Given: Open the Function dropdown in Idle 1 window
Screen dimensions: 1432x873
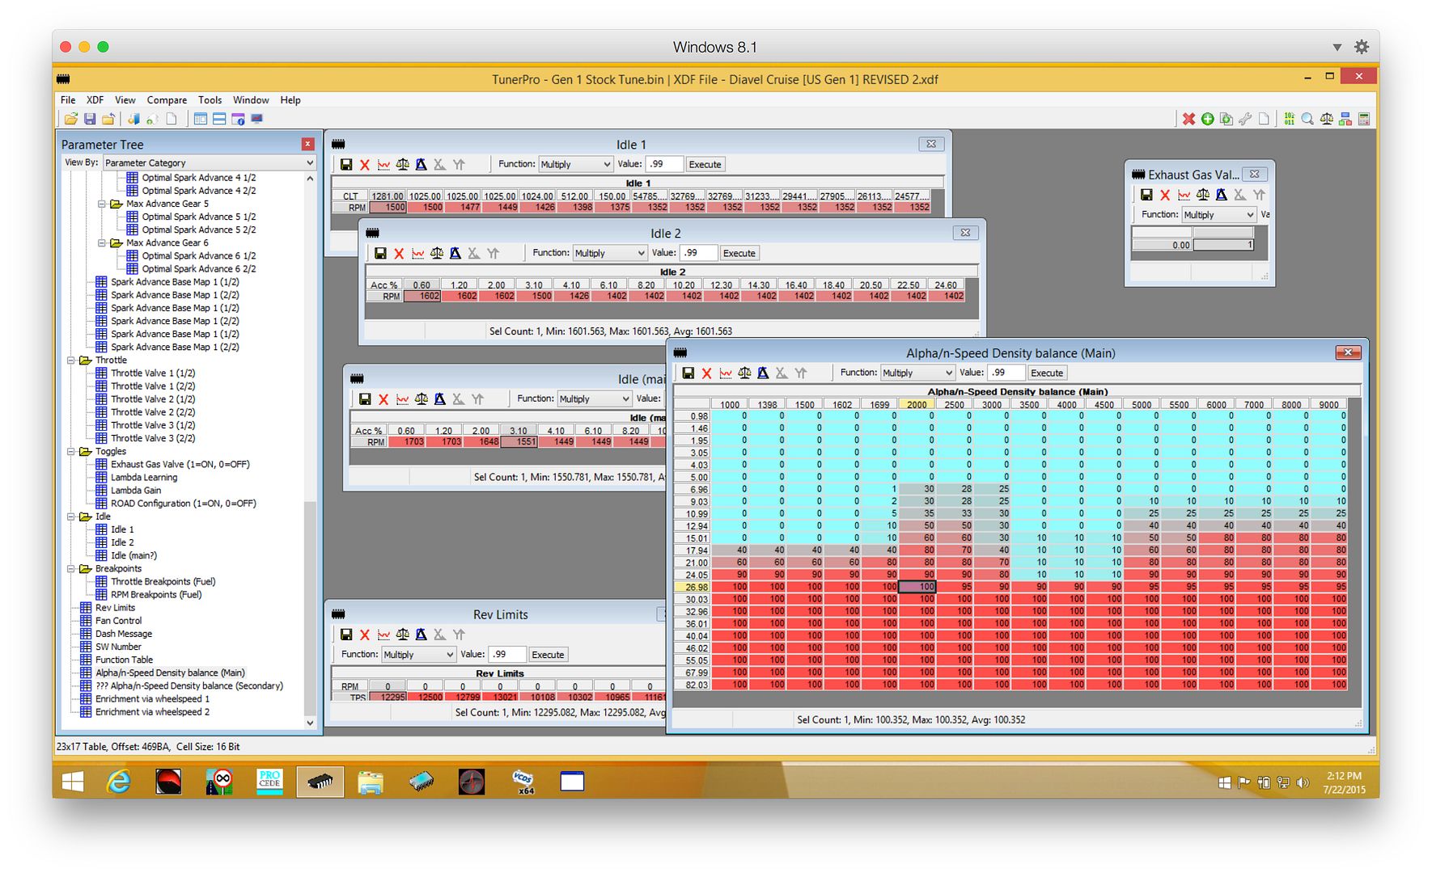Looking at the screenshot, I should (x=575, y=164).
